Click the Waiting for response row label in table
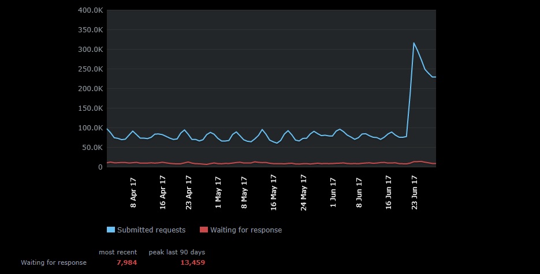540x274 pixels. pyautogui.click(x=54, y=262)
